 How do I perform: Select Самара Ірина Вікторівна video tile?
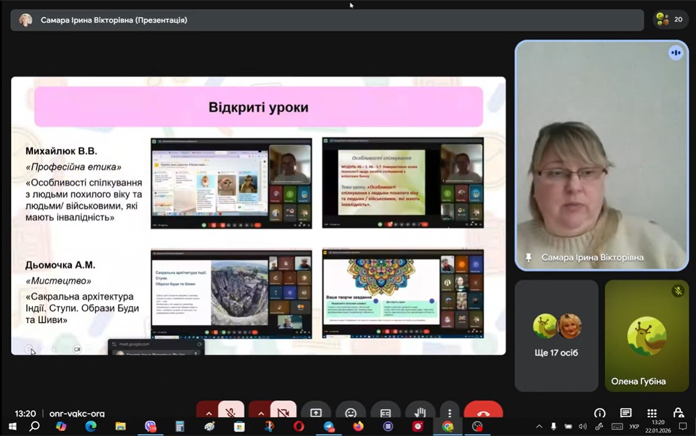601,156
